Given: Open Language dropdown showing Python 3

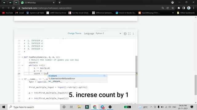Looking at the screenshot, I should click(x=108, y=33).
